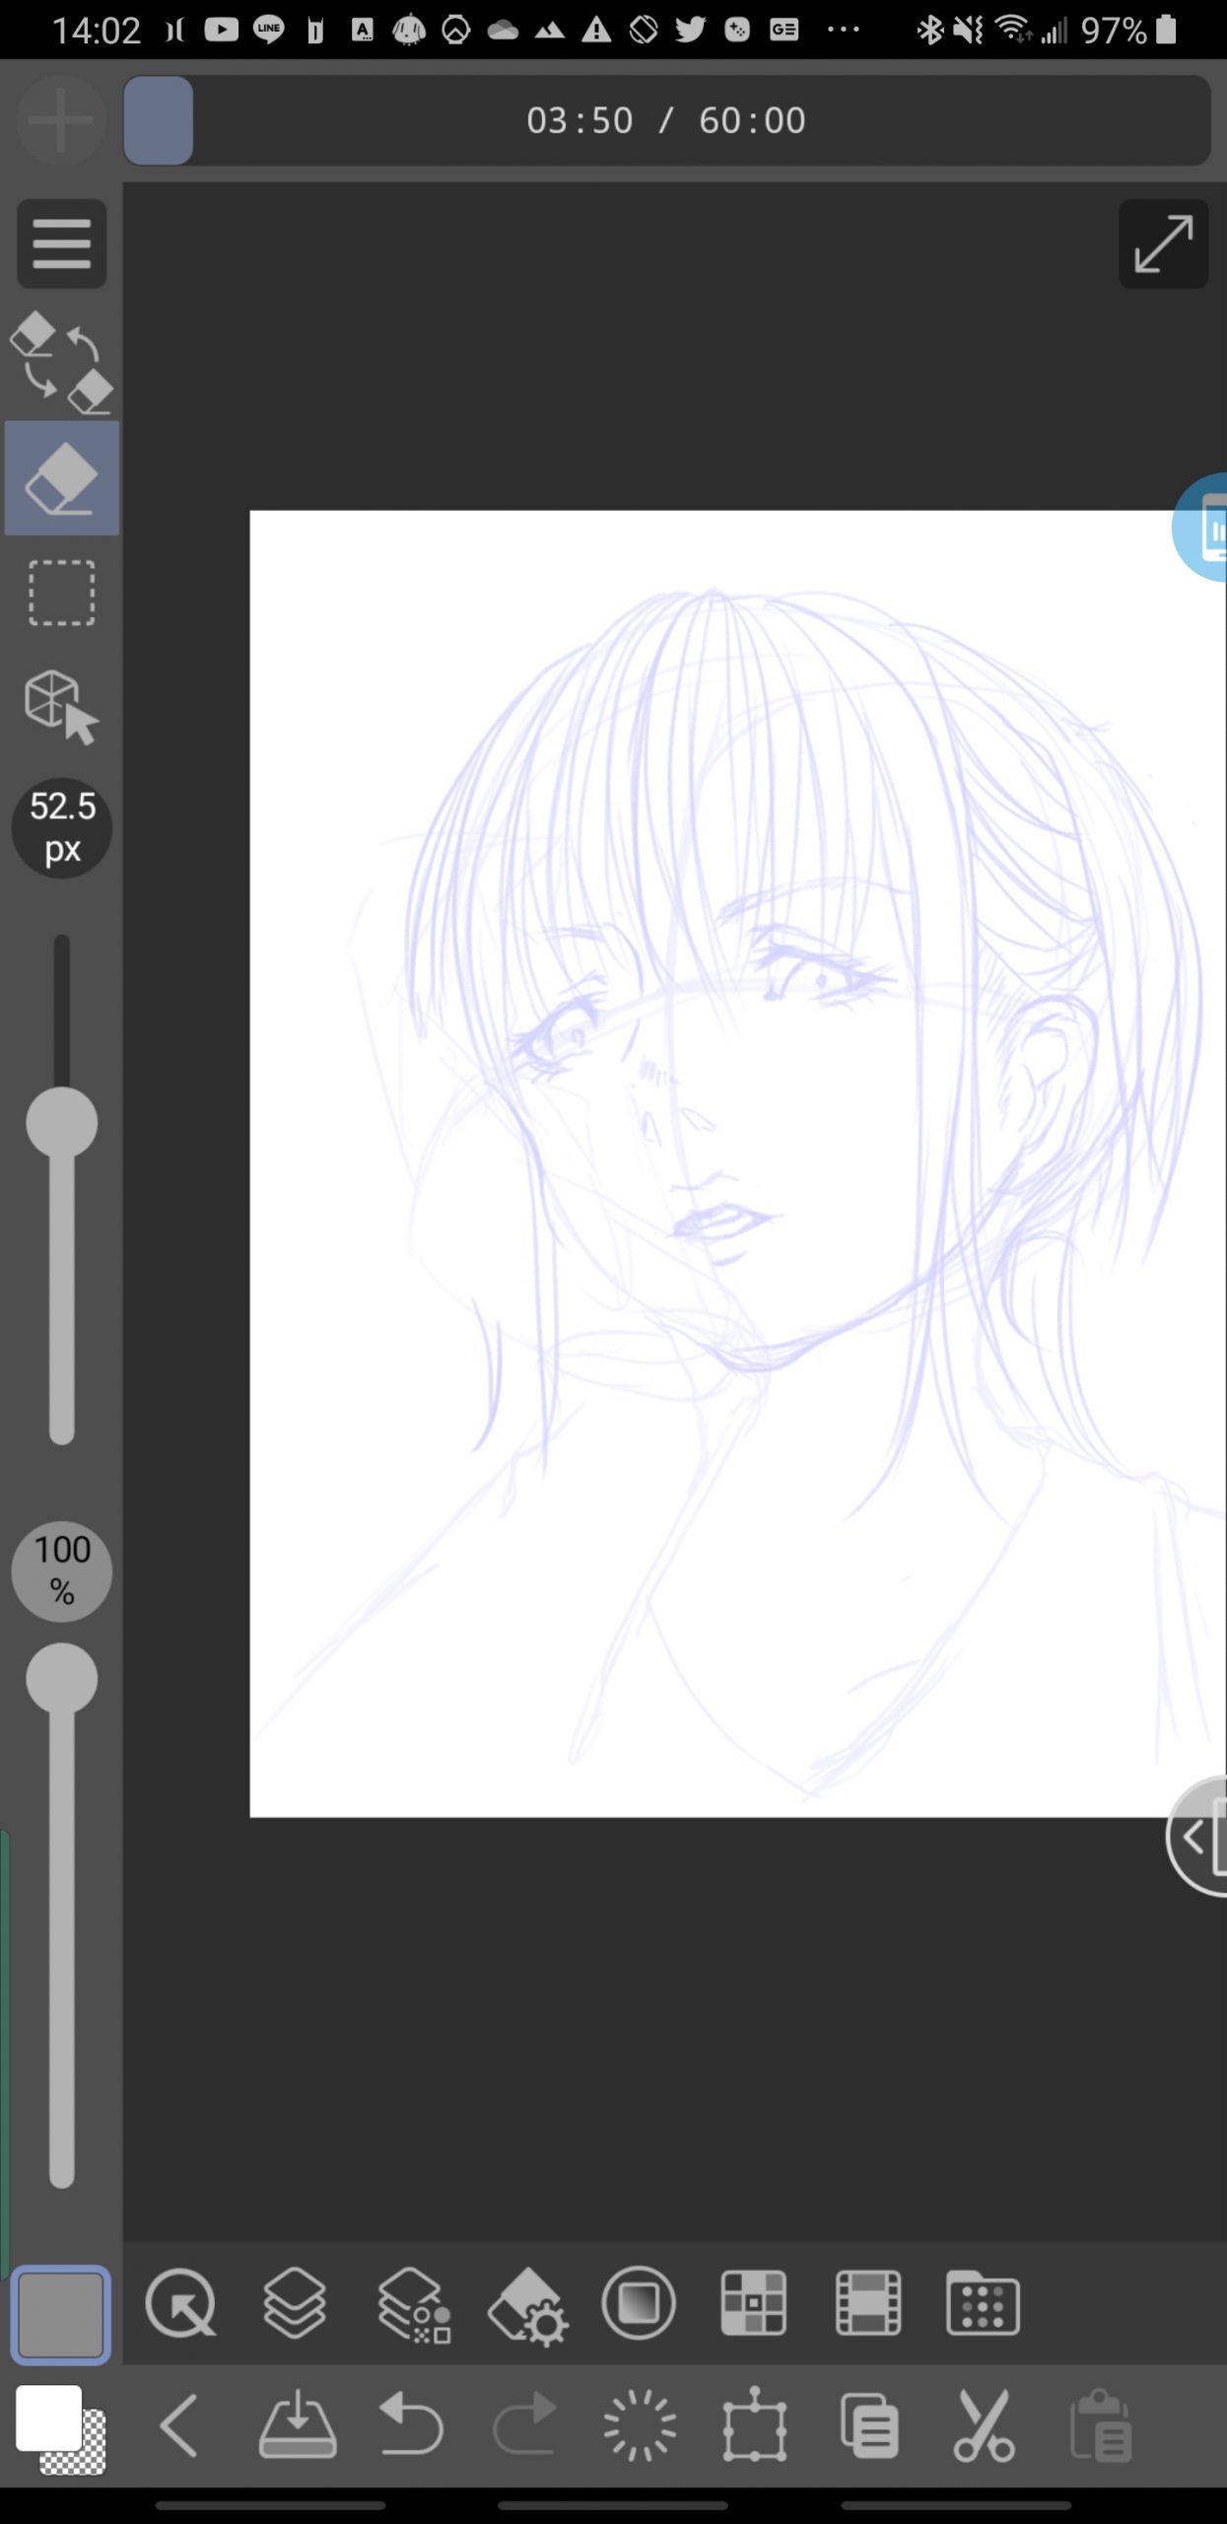Select the 3D object operation tool
Screen dimensions: 1227x2524
tap(61, 706)
